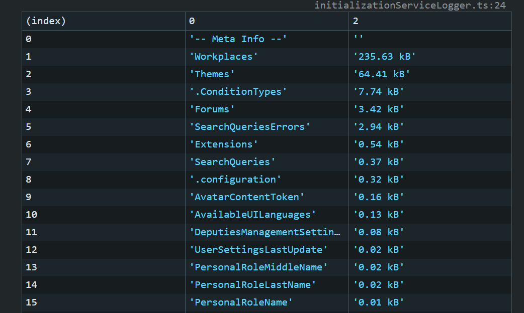Select the 'Themes' name cell
524x313 pixels.
[x=212, y=74]
